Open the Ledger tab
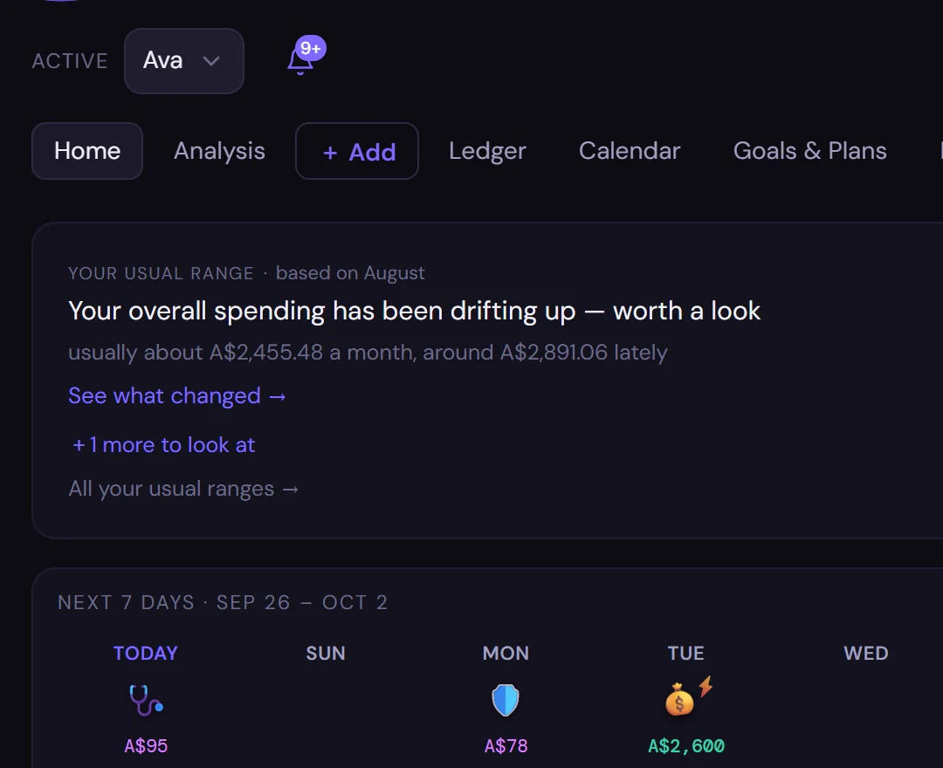Screen dimensions: 943x768 [487, 151]
